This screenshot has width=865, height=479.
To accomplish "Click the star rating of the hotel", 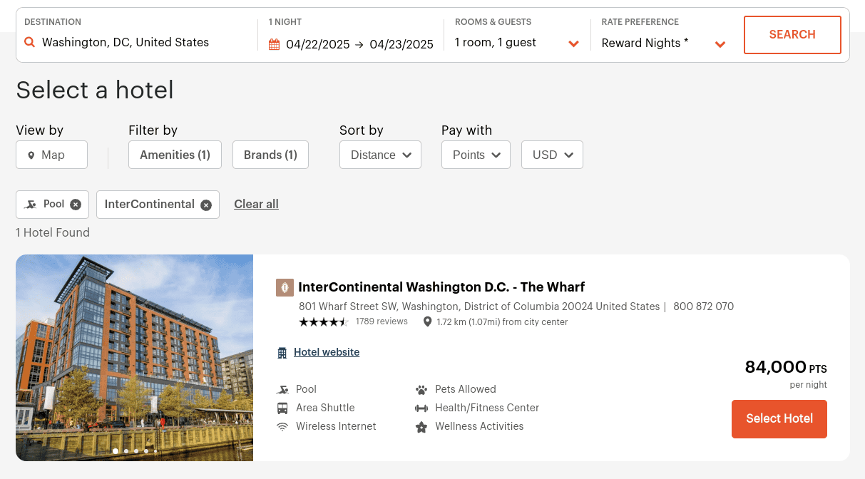I will [323, 322].
